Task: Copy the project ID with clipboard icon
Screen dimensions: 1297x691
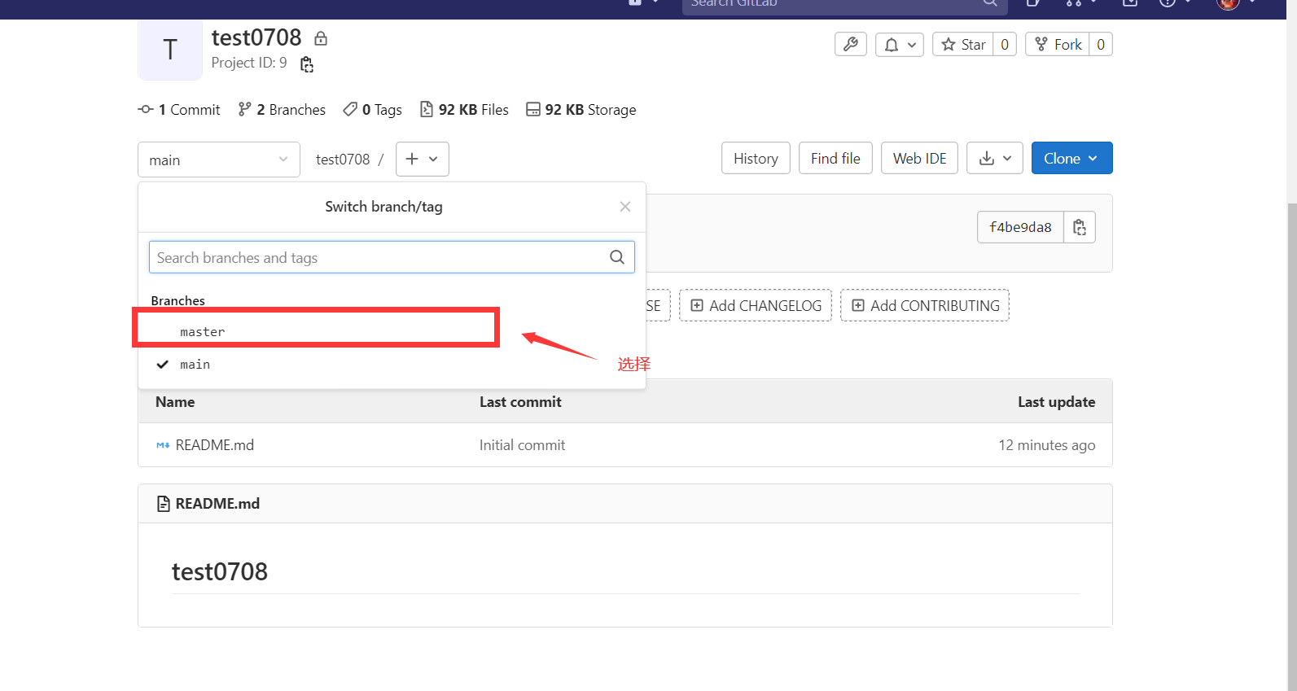Action: [307, 64]
